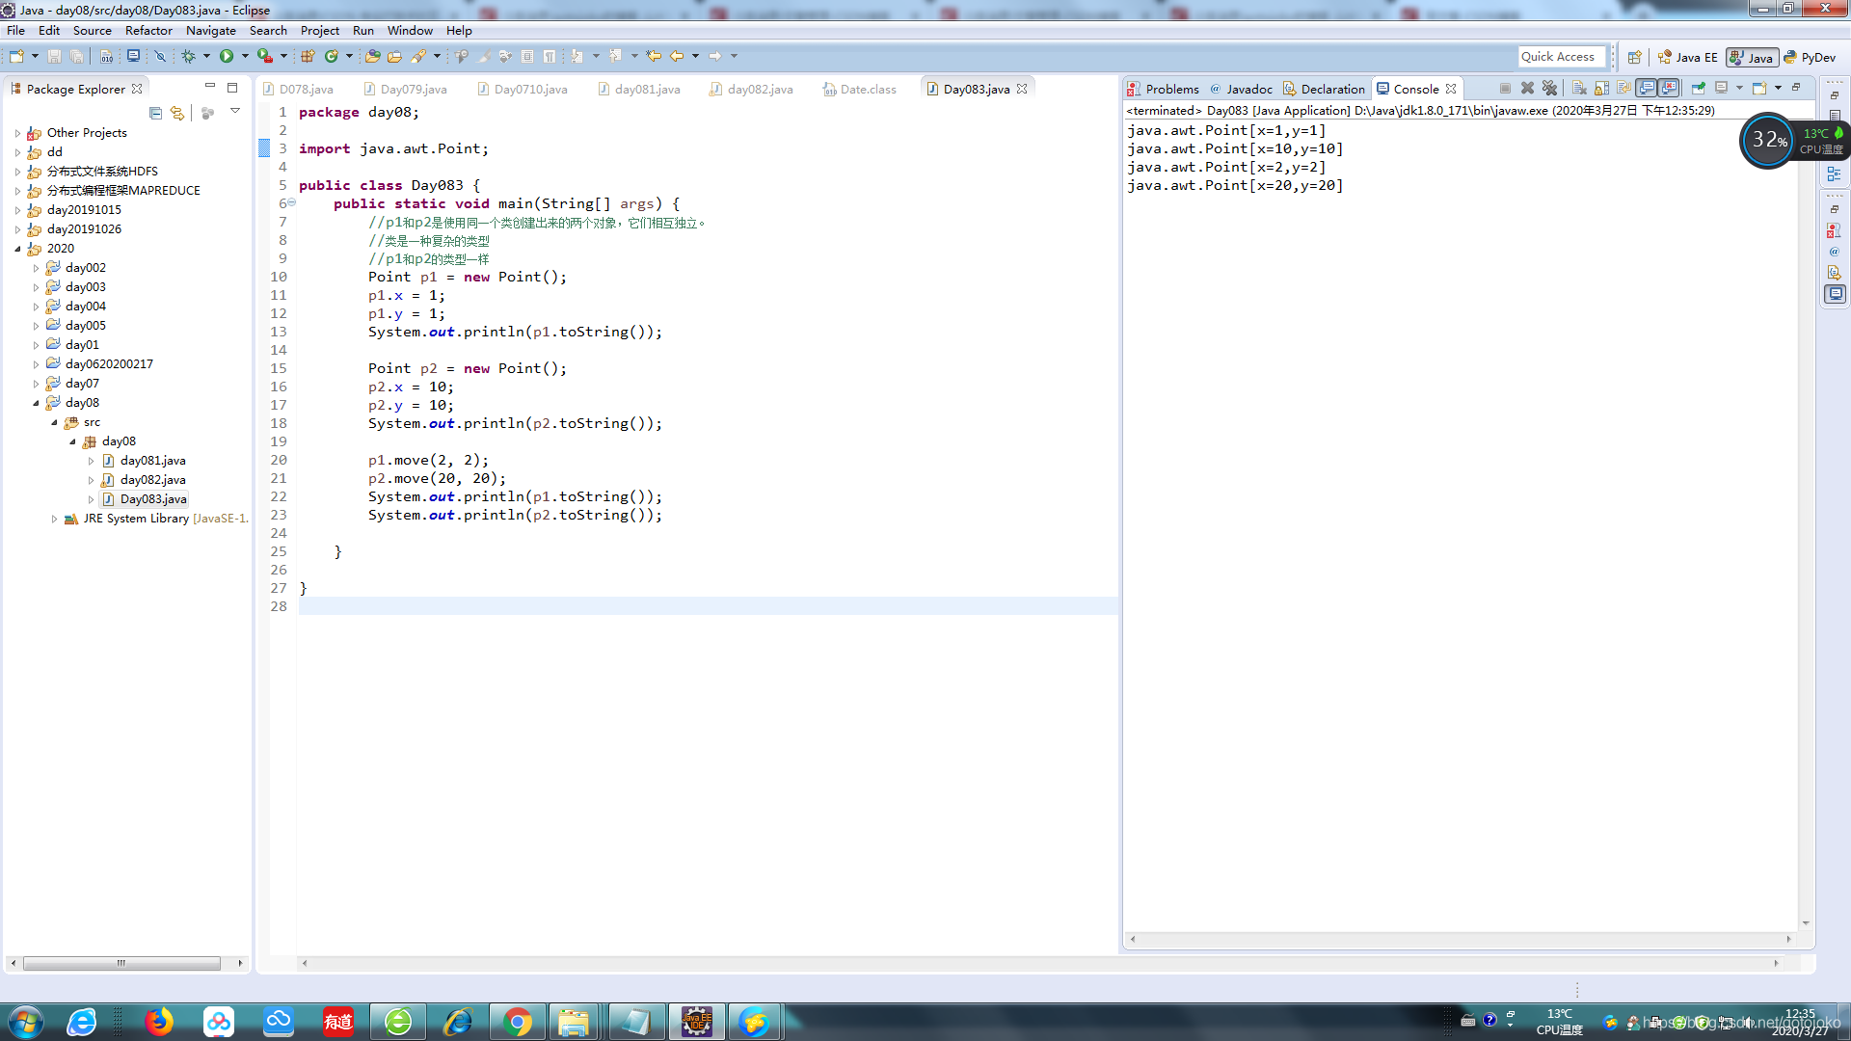1851x1041 pixels.
Task: Click Collapse All in Package Explorer
Action: tap(155, 113)
